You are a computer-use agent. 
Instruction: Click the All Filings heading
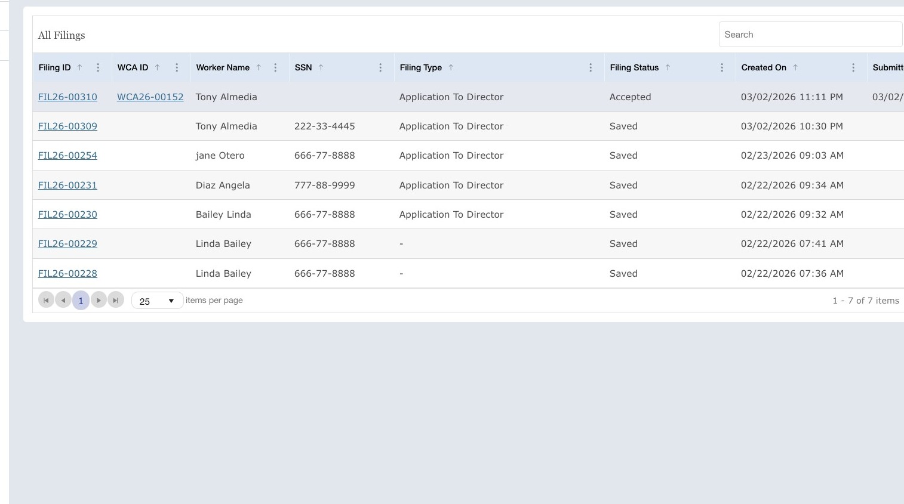pos(62,35)
